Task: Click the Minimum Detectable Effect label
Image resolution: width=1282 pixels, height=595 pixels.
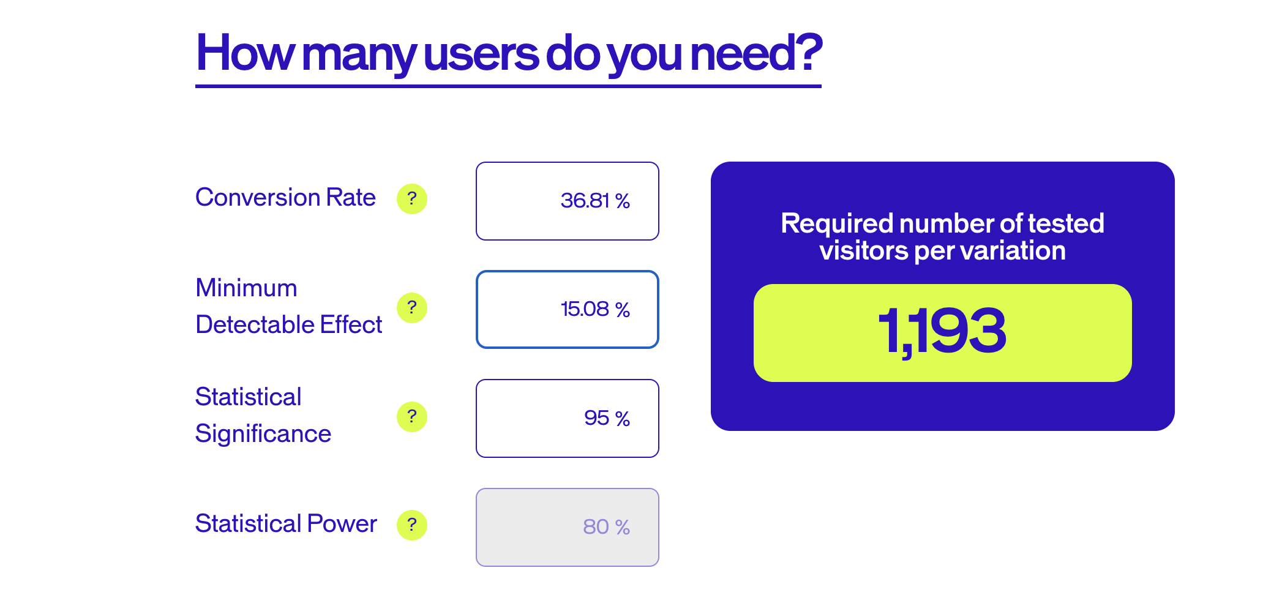Action: coord(288,306)
